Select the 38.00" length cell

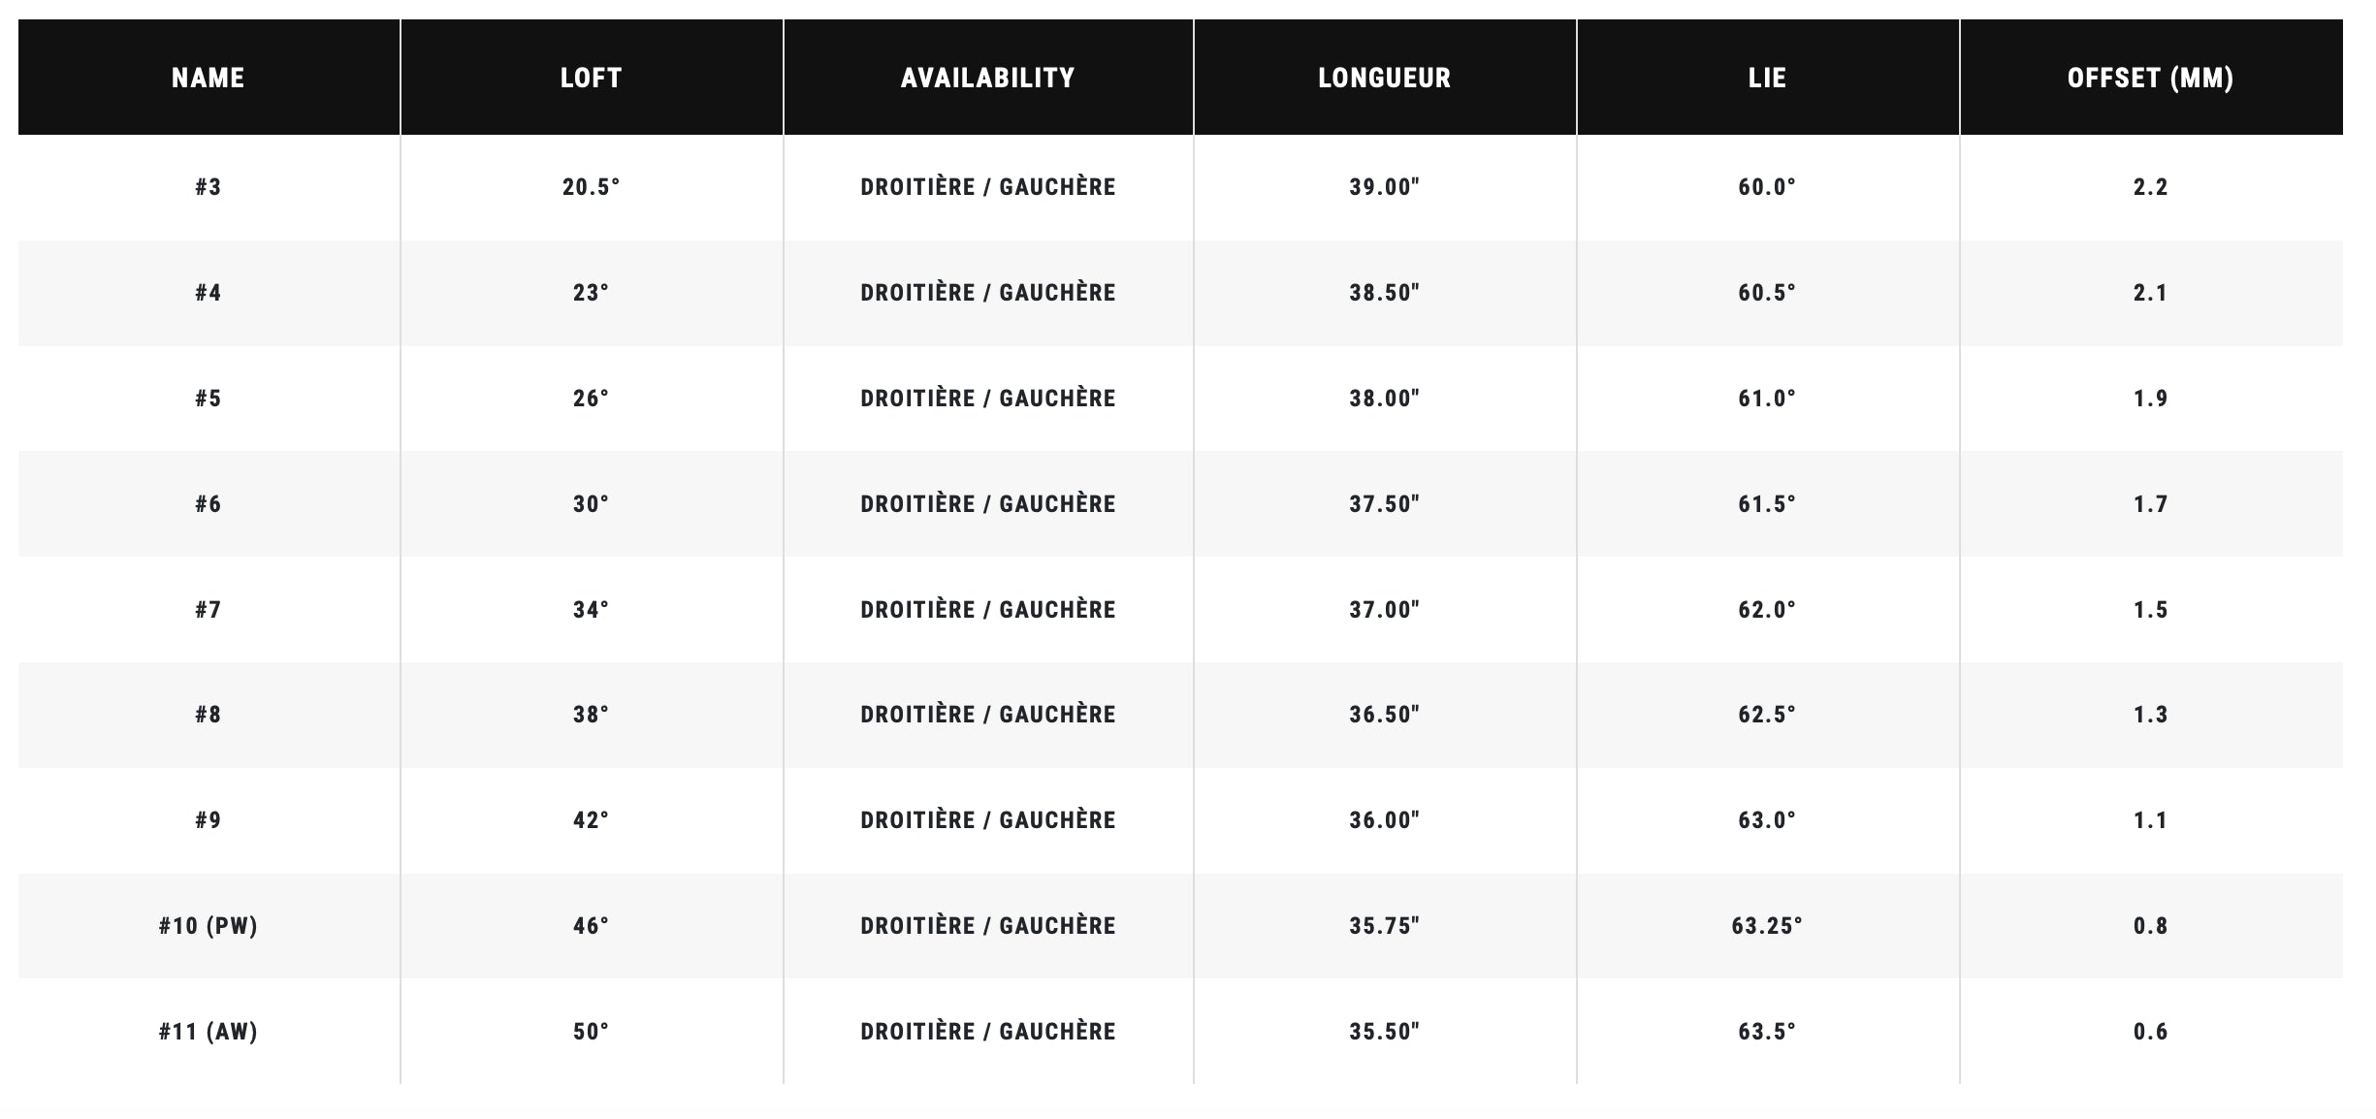point(1384,399)
